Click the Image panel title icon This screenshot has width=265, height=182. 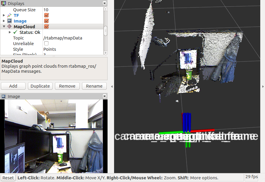coord(4,96)
